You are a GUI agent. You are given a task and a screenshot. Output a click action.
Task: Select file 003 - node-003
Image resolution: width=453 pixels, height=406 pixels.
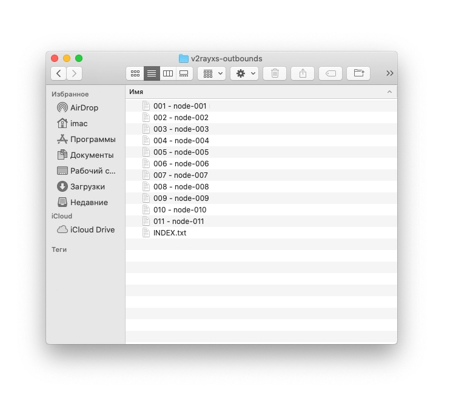click(x=261, y=129)
